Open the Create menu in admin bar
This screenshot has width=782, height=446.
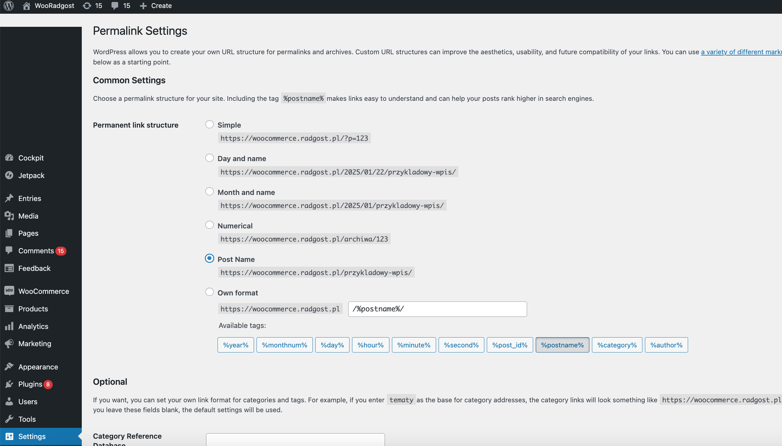coord(156,6)
